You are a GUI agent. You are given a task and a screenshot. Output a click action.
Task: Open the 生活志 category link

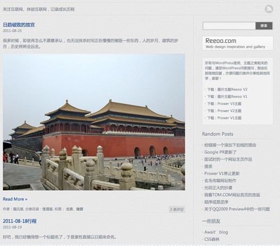pyautogui.click(x=48, y=209)
